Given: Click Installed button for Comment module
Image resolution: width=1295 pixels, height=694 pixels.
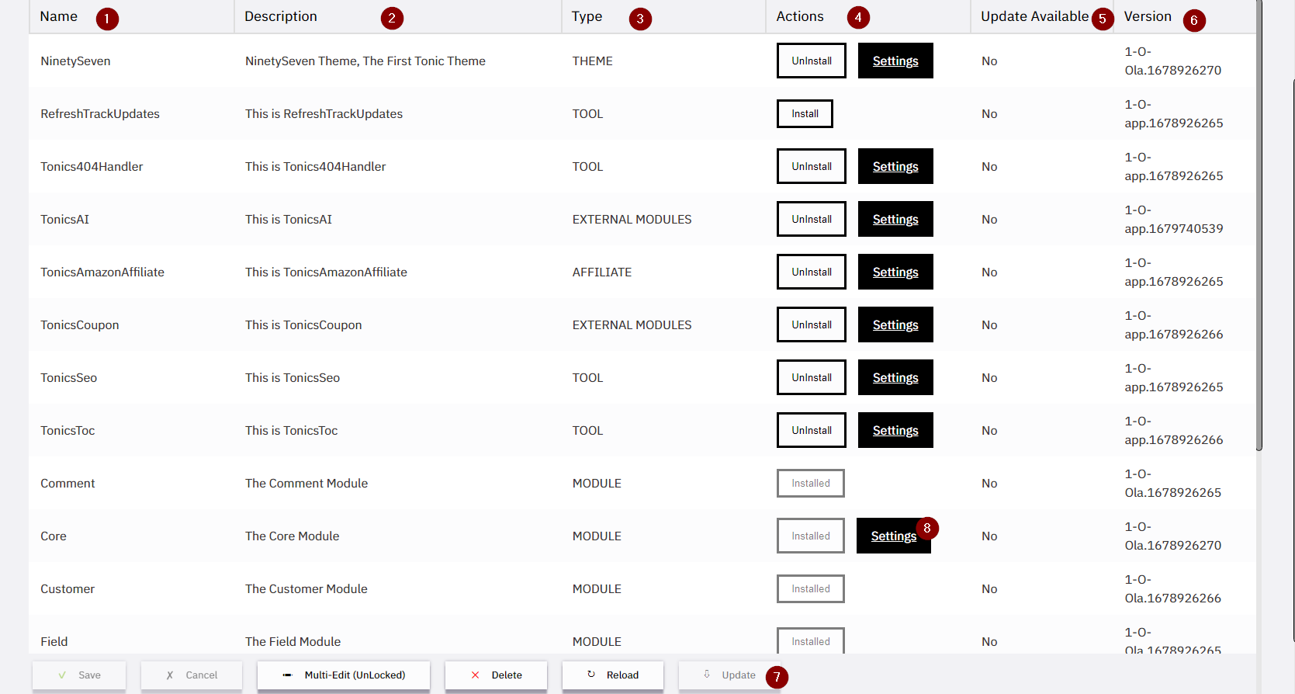Looking at the screenshot, I should click(x=811, y=483).
